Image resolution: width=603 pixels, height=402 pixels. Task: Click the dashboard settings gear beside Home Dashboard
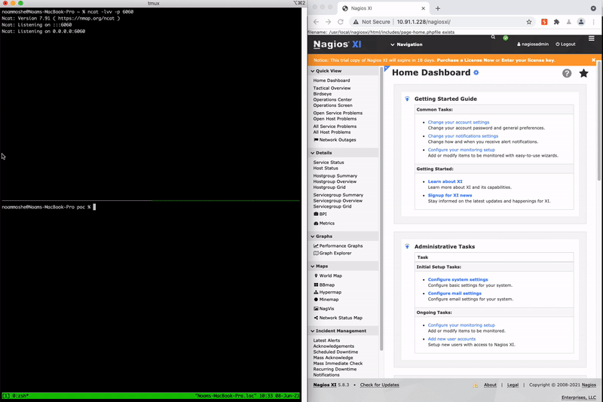tap(476, 72)
